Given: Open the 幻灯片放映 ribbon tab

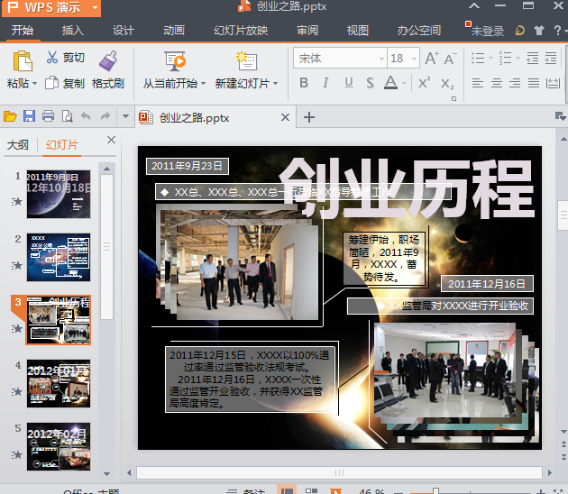Looking at the screenshot, I should 241,31.
